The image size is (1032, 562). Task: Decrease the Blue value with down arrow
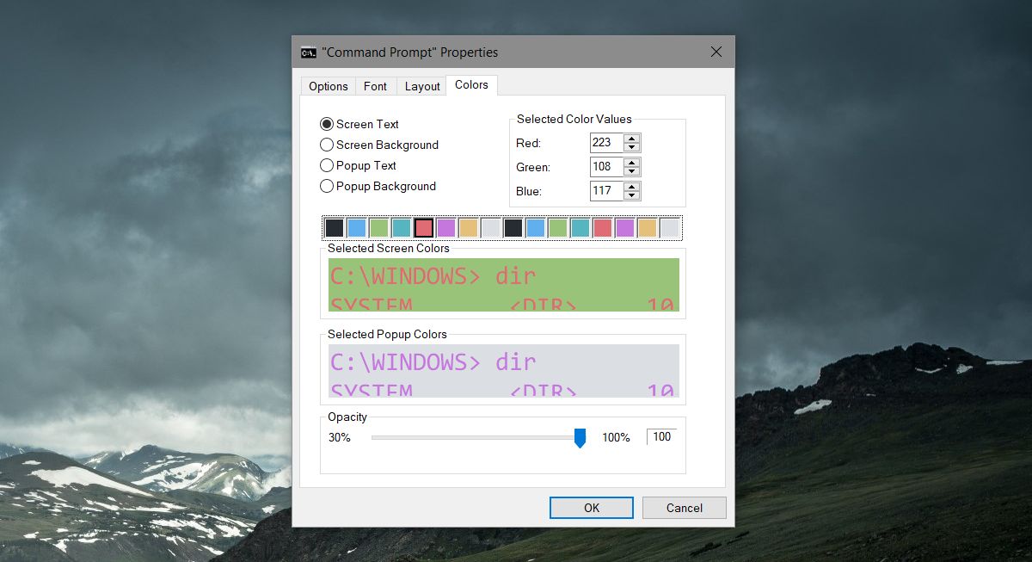tap(632, 195)
